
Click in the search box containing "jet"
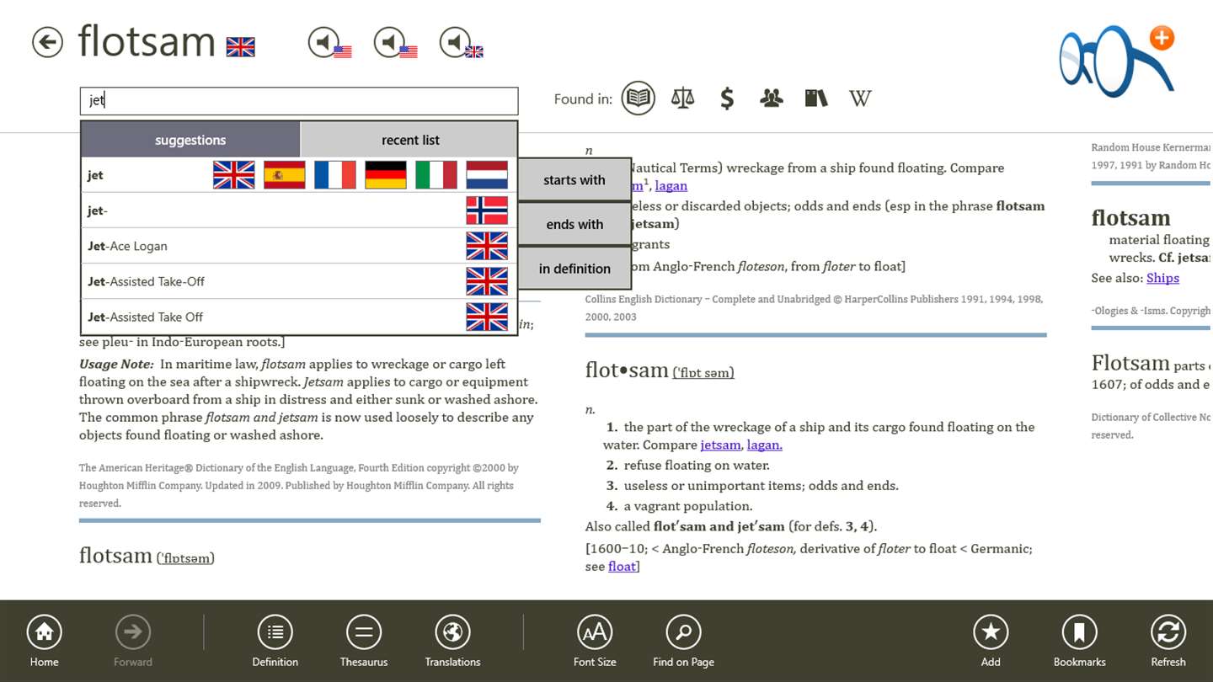click(299, 101)
